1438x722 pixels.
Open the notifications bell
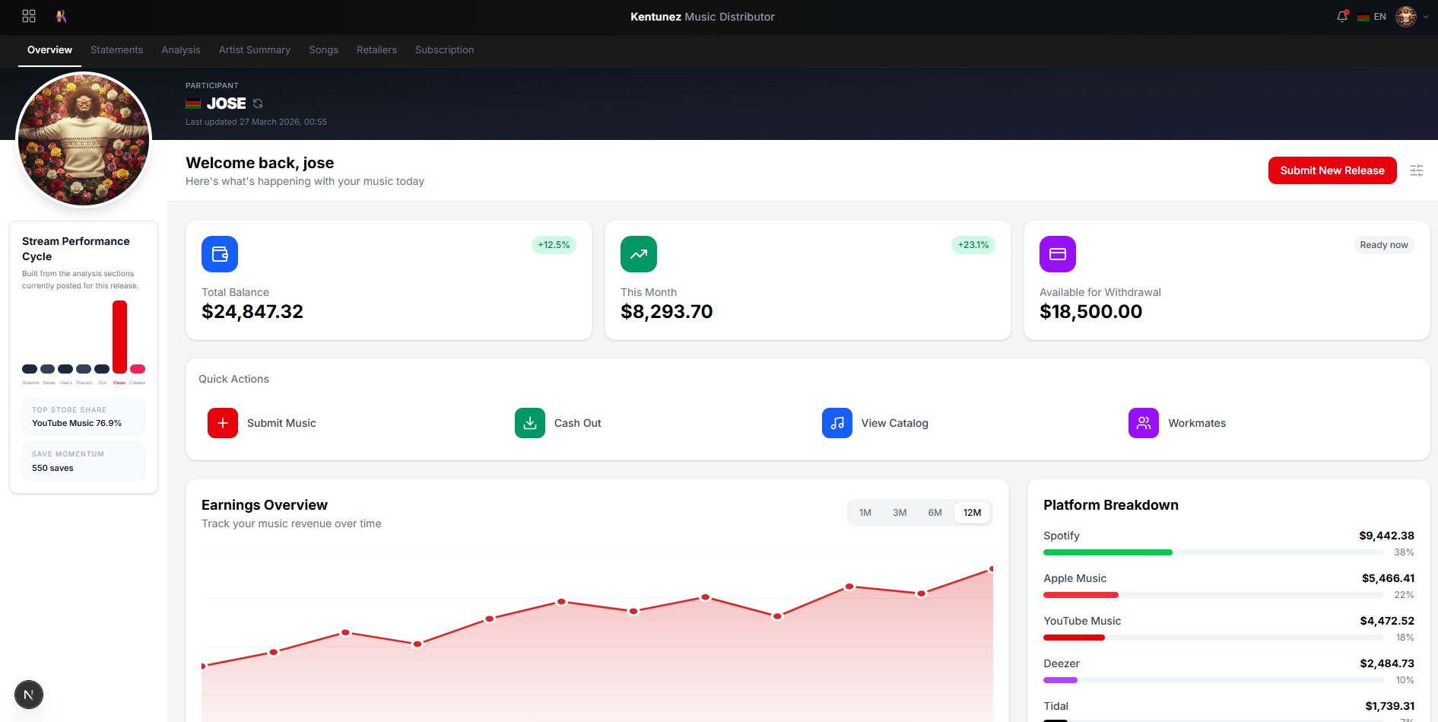point(1342,17)
